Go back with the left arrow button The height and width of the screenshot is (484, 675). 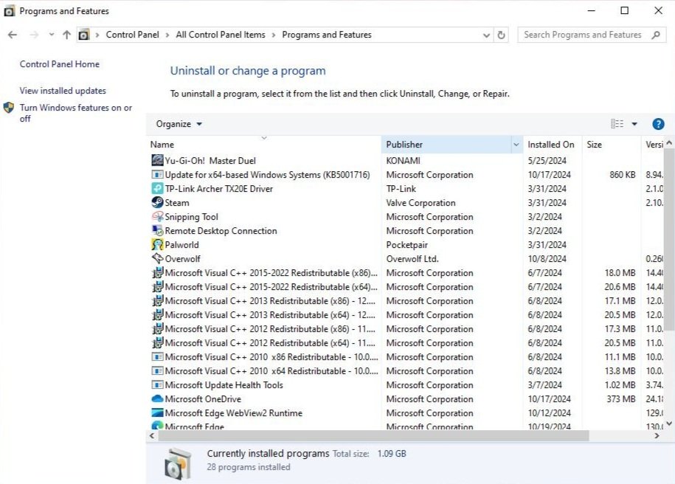(13, 35)
